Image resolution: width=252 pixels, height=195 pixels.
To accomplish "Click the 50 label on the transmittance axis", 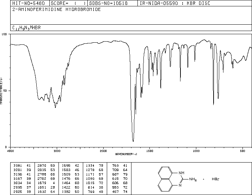I will click(5, 91).
